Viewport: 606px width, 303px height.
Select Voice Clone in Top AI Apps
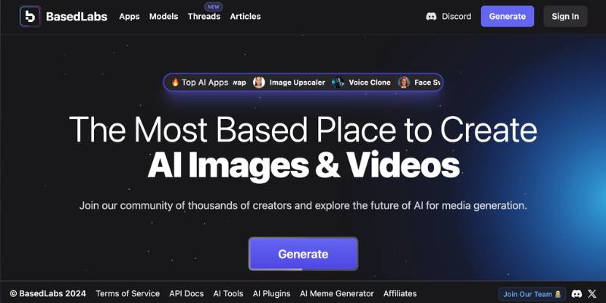coord(370,83)
